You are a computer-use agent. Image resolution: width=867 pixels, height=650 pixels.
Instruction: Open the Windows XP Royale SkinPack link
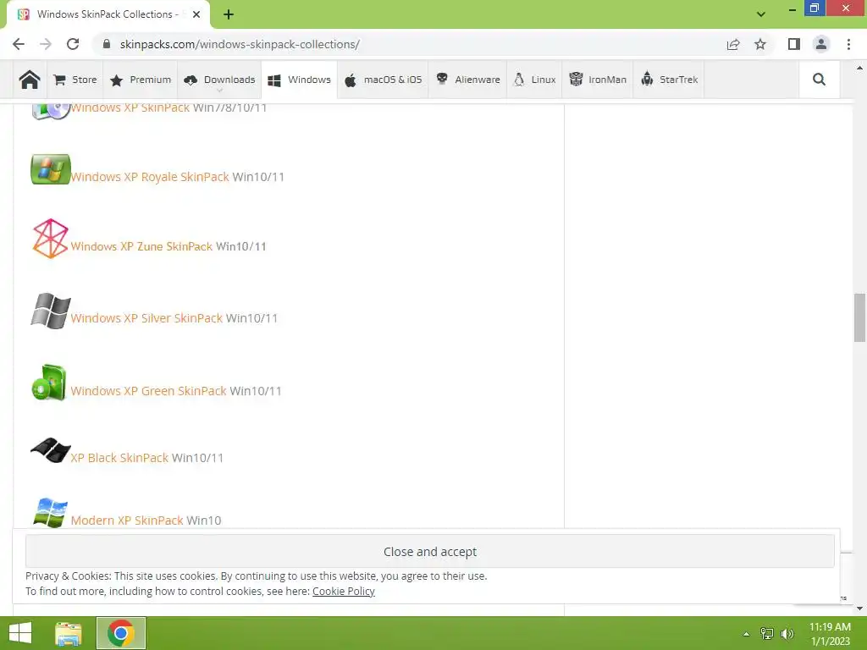[150, 177]
